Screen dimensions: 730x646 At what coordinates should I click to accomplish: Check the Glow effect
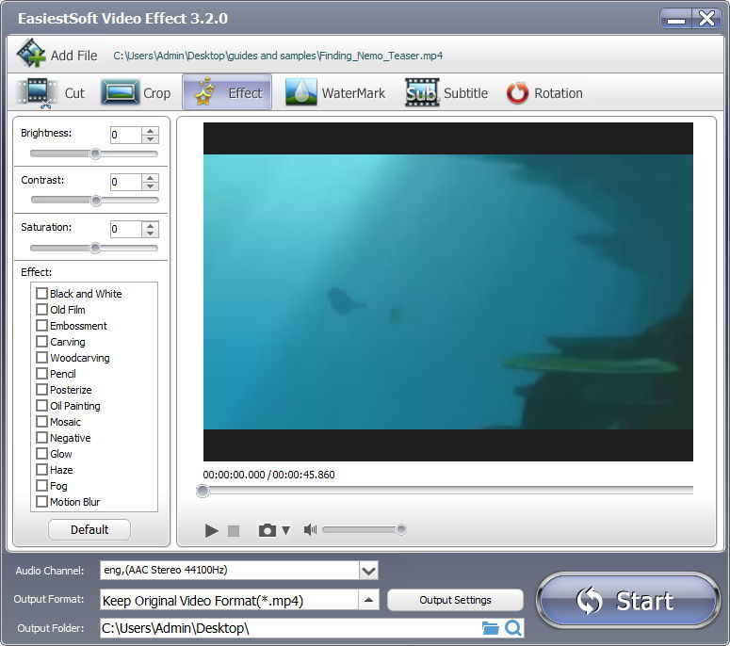coord(41,453)
